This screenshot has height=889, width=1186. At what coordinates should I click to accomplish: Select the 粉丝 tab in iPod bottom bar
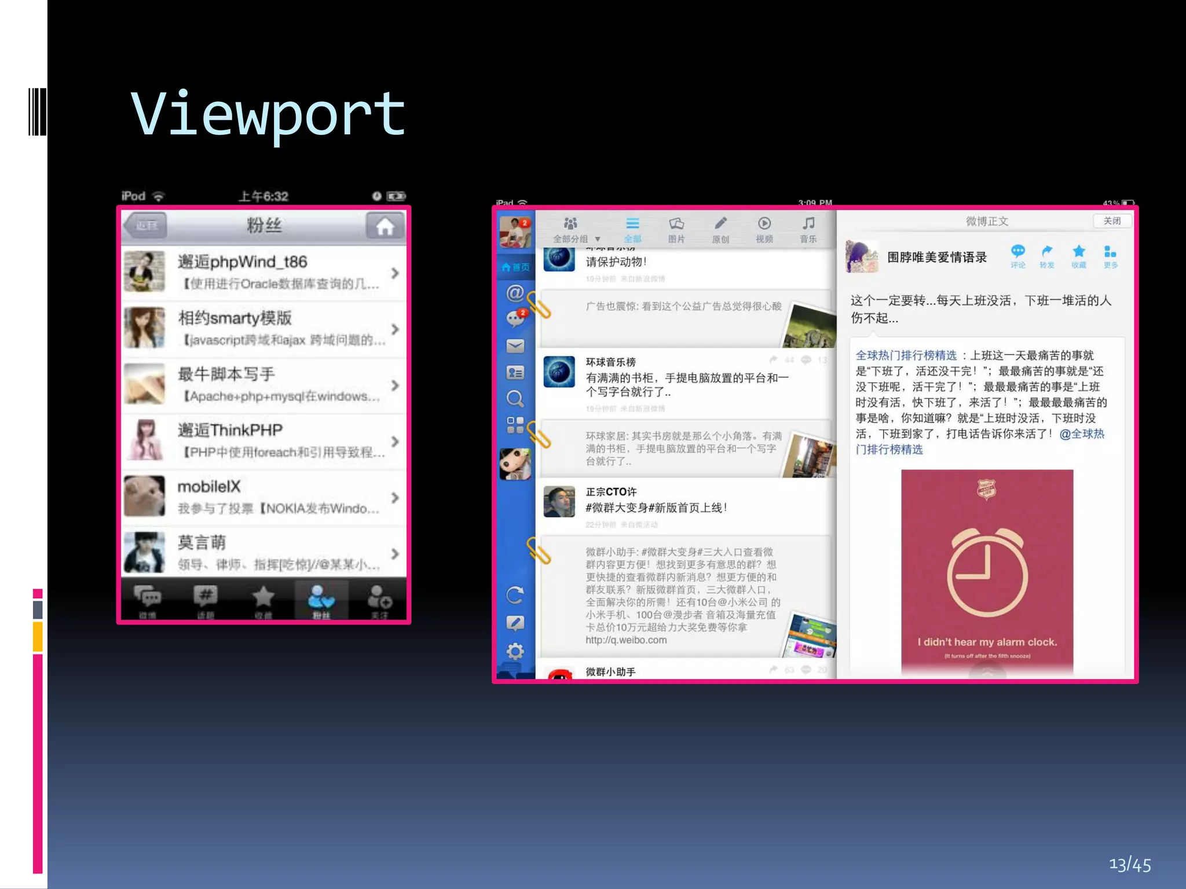tap(321, 600)
